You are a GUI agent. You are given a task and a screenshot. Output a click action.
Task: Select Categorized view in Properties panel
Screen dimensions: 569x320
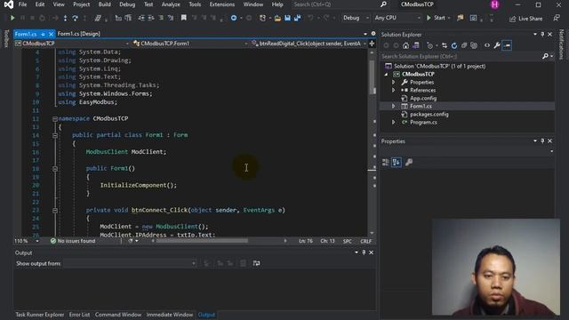tap(385, 162)
